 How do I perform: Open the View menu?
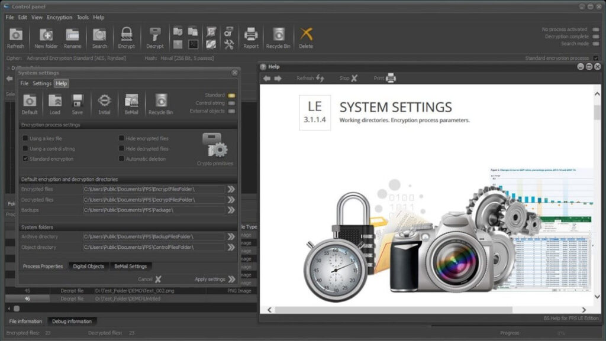[37, 17]
